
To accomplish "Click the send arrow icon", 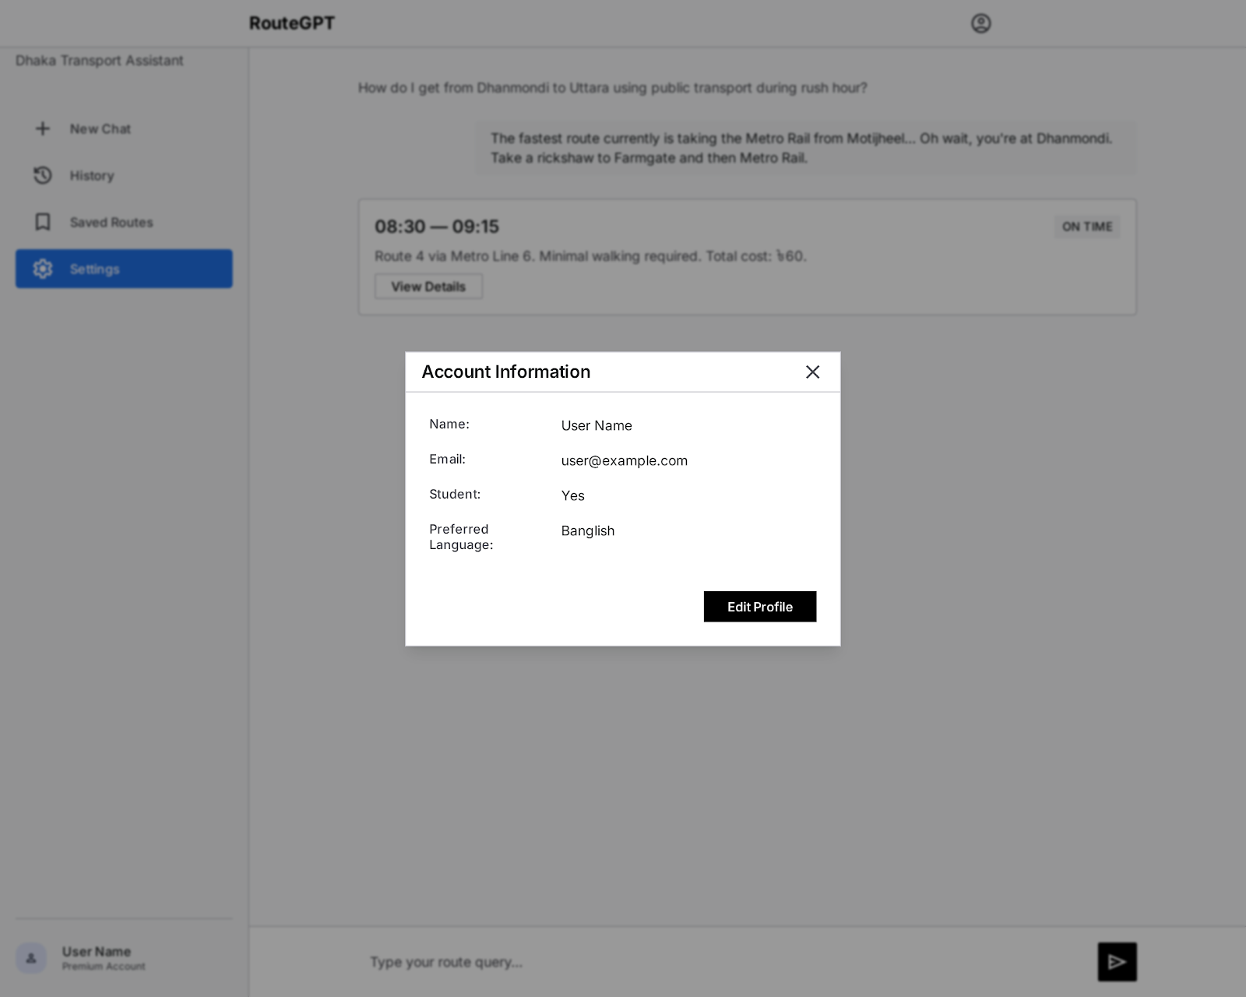I will pyautogui.click(x=1117, y=962).
